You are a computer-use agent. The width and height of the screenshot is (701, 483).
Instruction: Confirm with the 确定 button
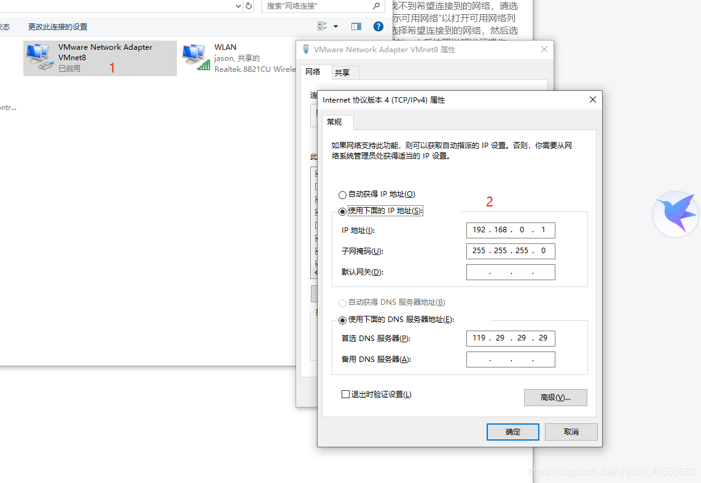click(x=513, y=431)
